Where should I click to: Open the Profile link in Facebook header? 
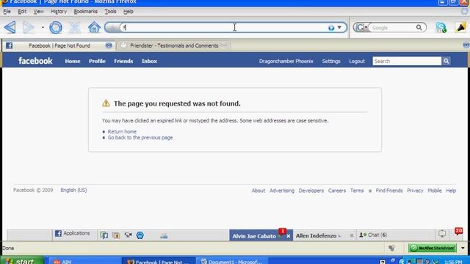click(97, 61)
